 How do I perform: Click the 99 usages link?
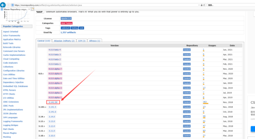click(204, 116)
